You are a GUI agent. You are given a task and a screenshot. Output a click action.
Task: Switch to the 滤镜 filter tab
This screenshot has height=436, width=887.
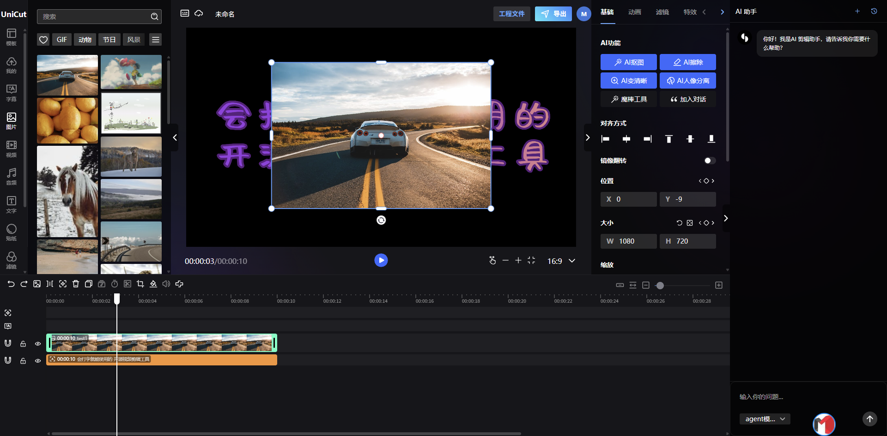662,12
